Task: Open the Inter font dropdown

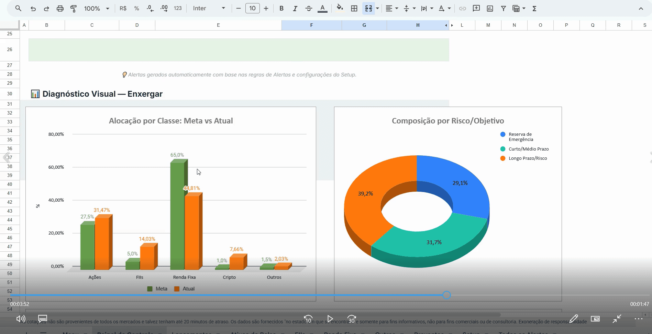Action: coord(209,9)
